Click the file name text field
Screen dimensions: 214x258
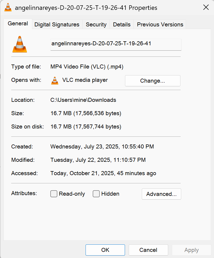point(116,44)
